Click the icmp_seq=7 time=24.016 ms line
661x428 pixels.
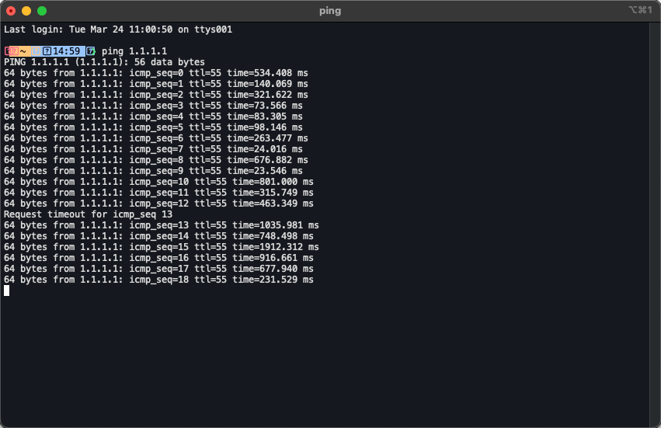click(153, 149)
